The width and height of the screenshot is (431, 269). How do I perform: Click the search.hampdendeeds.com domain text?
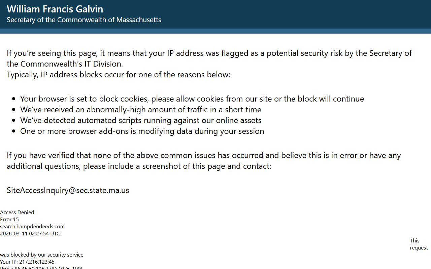coord(32,227)
